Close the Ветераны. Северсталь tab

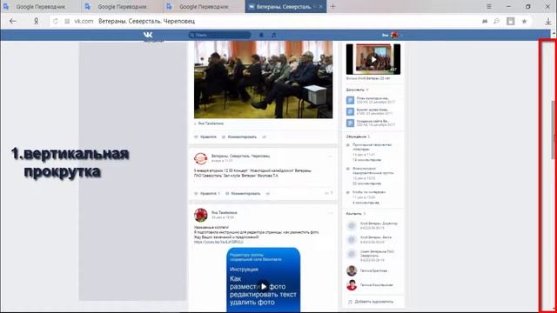tap(321, 6)
